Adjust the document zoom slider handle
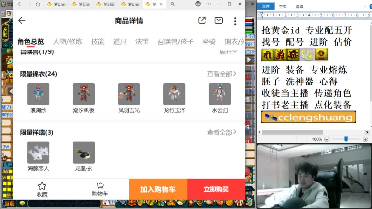Image resolution: width=372 pixels, height=209 pixels. 346,139
